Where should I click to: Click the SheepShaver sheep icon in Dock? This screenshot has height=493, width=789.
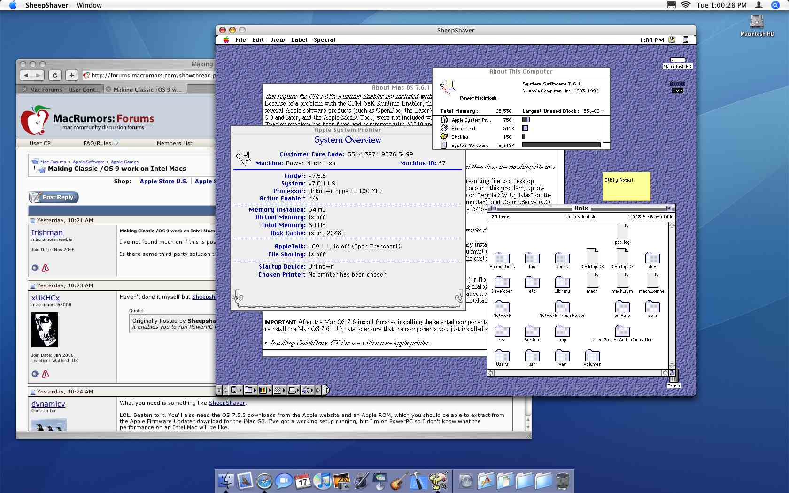coord(437,481)
